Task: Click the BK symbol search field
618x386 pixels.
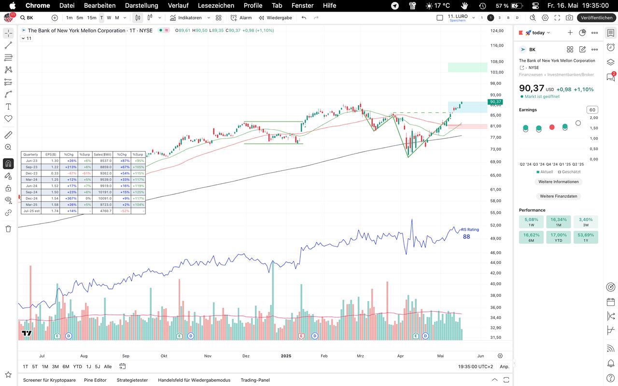Action: [x=33, y=18]
